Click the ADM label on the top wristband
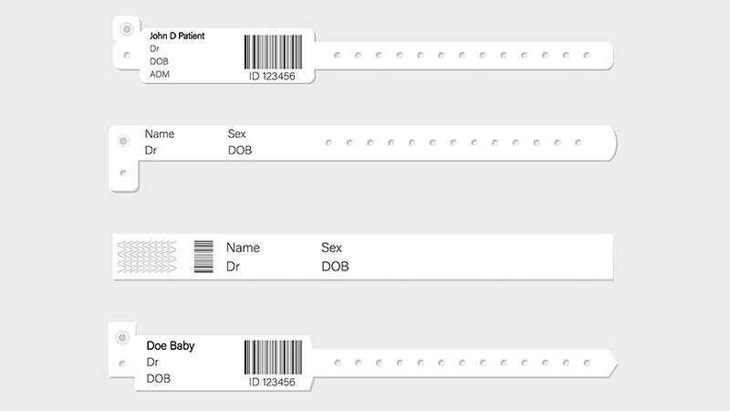The height and width of the screenshot is (411, 730). pos(160,74)
